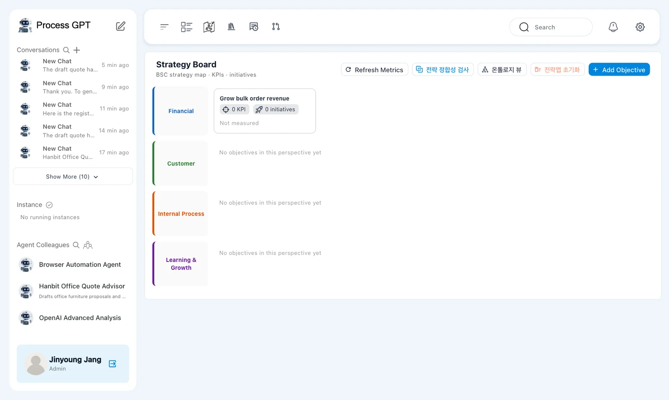The image size is (669, 400).
Task: Expand Show More (10) conversations
Action: click(x=73, y=177)
